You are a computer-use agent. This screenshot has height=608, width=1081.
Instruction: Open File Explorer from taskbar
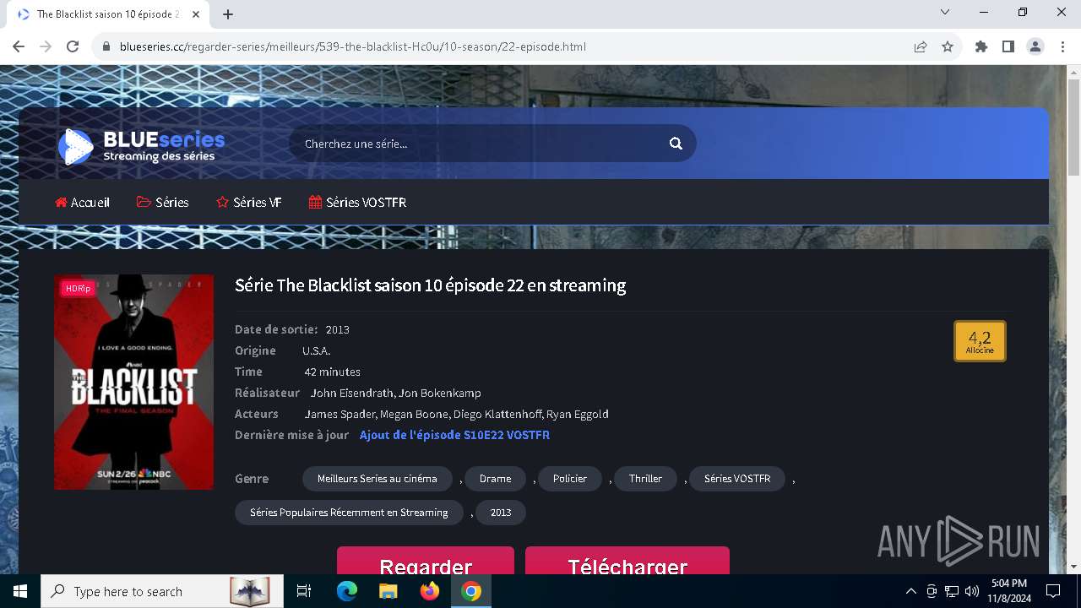pos(388,591)
